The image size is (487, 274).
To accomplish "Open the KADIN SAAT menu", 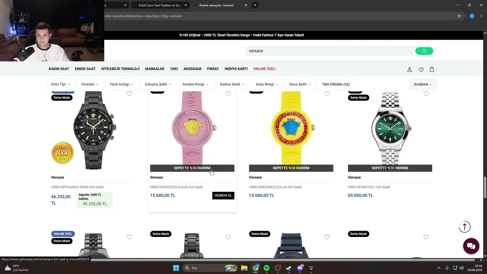I will tap(59, 69).
